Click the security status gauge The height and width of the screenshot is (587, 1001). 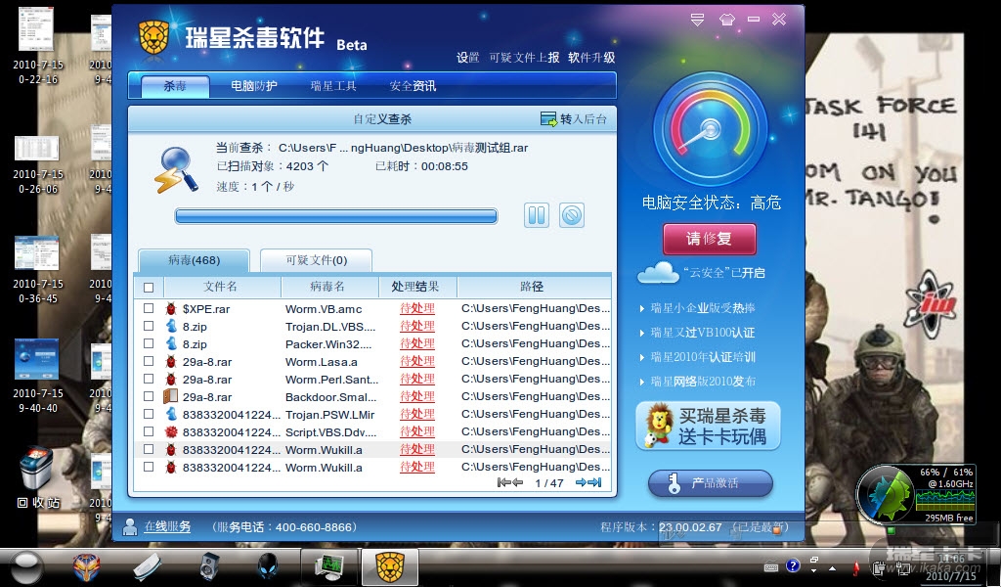pos(710,129)
